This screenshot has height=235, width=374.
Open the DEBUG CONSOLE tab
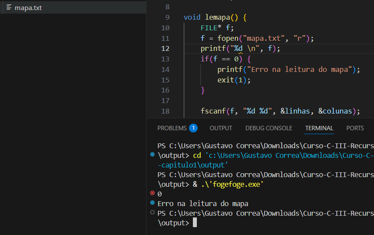[x=269, y=128]
